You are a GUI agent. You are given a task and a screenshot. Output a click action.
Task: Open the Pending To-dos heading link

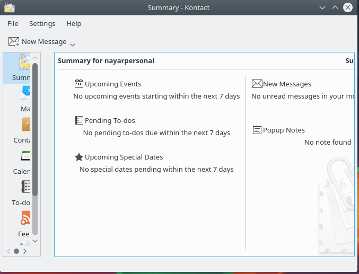(110, 120)
